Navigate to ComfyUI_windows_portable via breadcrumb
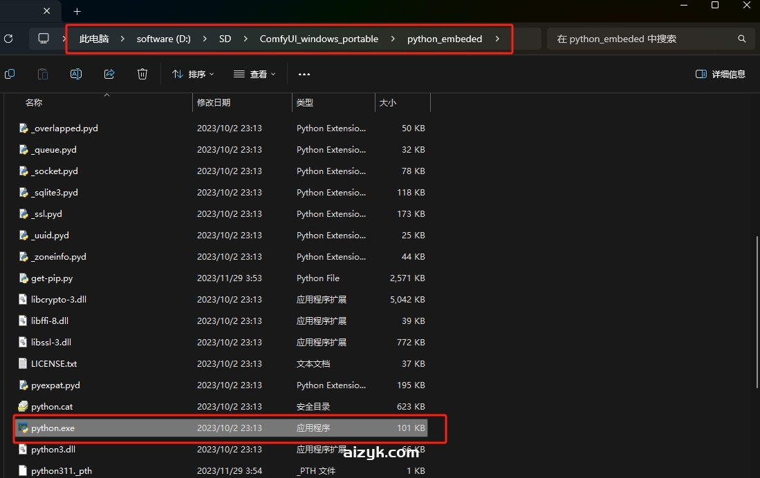This screenshot has height=478, width=760. (319, 39)
